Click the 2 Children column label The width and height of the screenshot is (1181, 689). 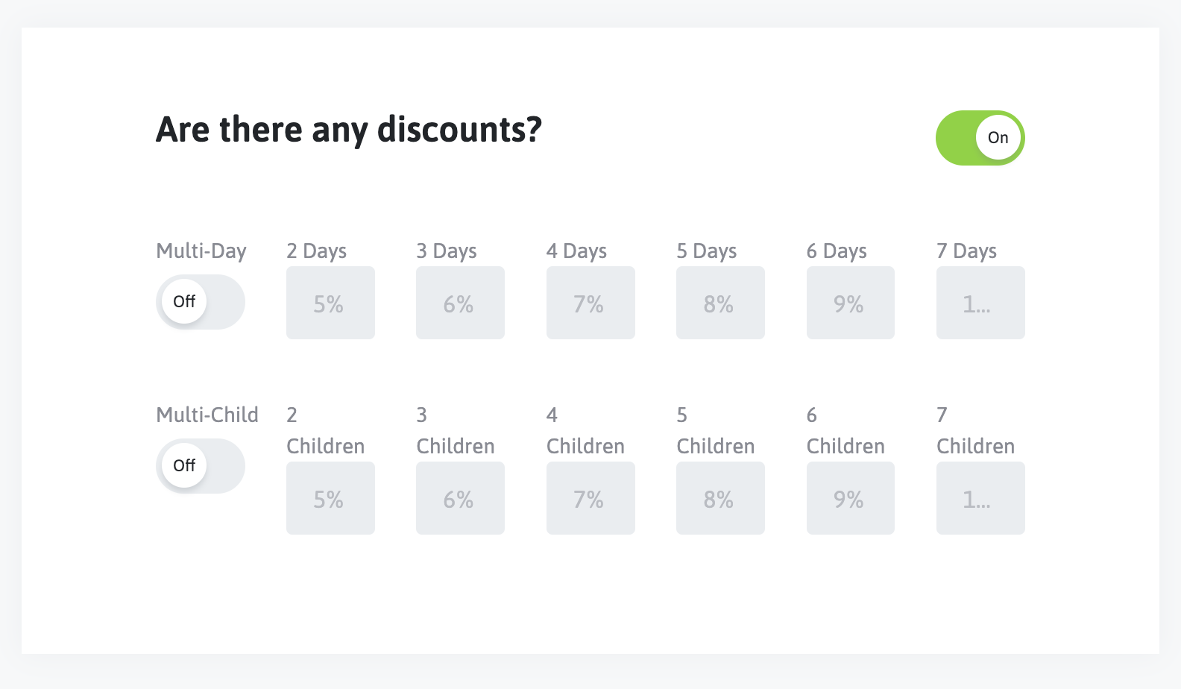point(325,431)
